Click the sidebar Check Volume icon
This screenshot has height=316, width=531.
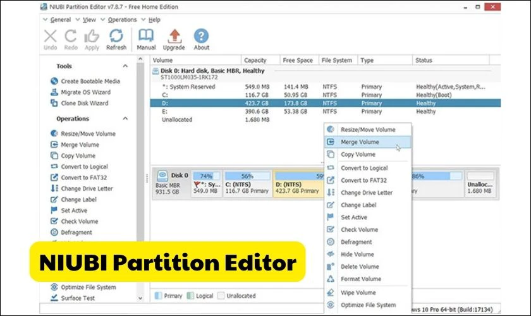point(54,221)
